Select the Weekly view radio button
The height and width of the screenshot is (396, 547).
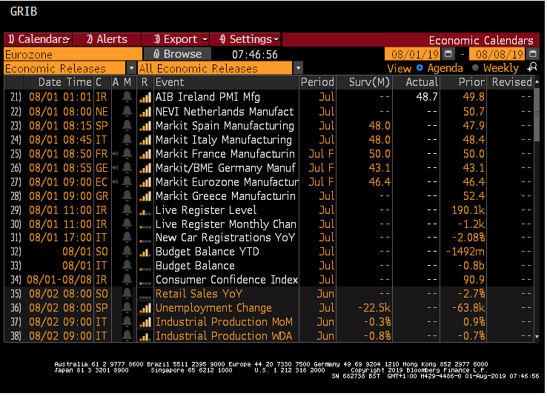(475, 68)
